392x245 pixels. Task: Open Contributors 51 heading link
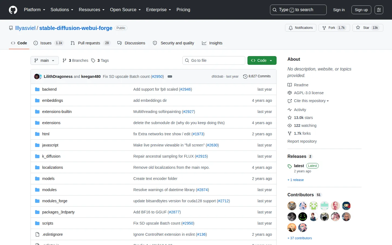(305, 195)
